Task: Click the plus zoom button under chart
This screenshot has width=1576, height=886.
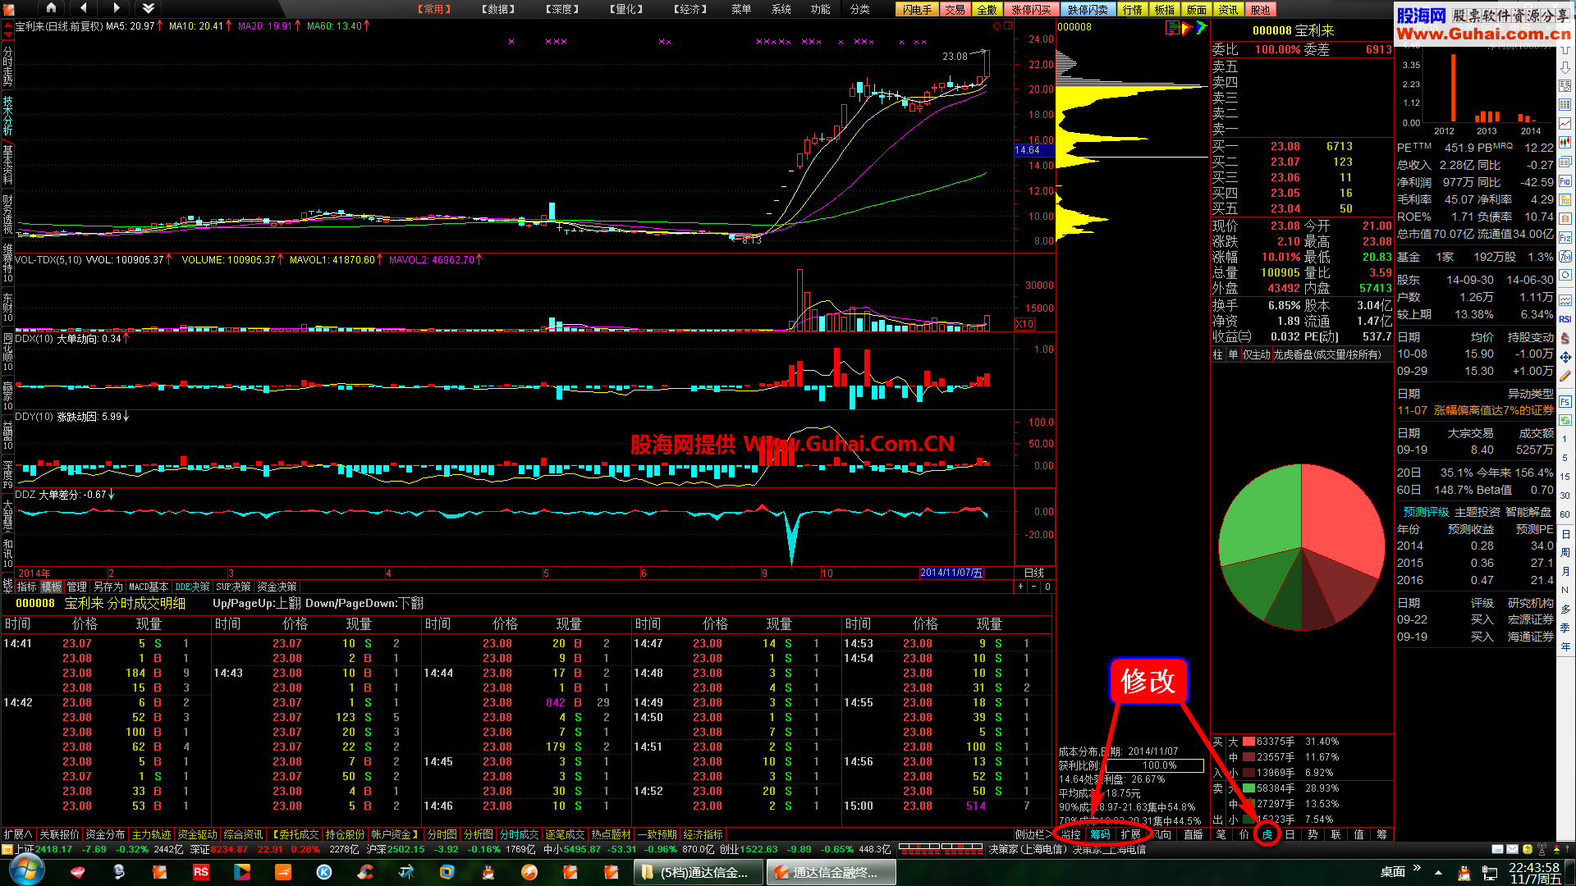Action: pyautogui.click(x=1020, y=587)
